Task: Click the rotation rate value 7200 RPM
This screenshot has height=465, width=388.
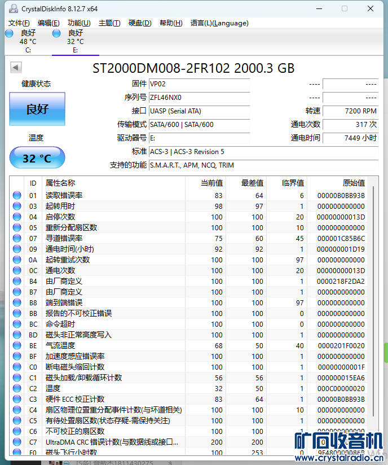Action: click(351, 111)
